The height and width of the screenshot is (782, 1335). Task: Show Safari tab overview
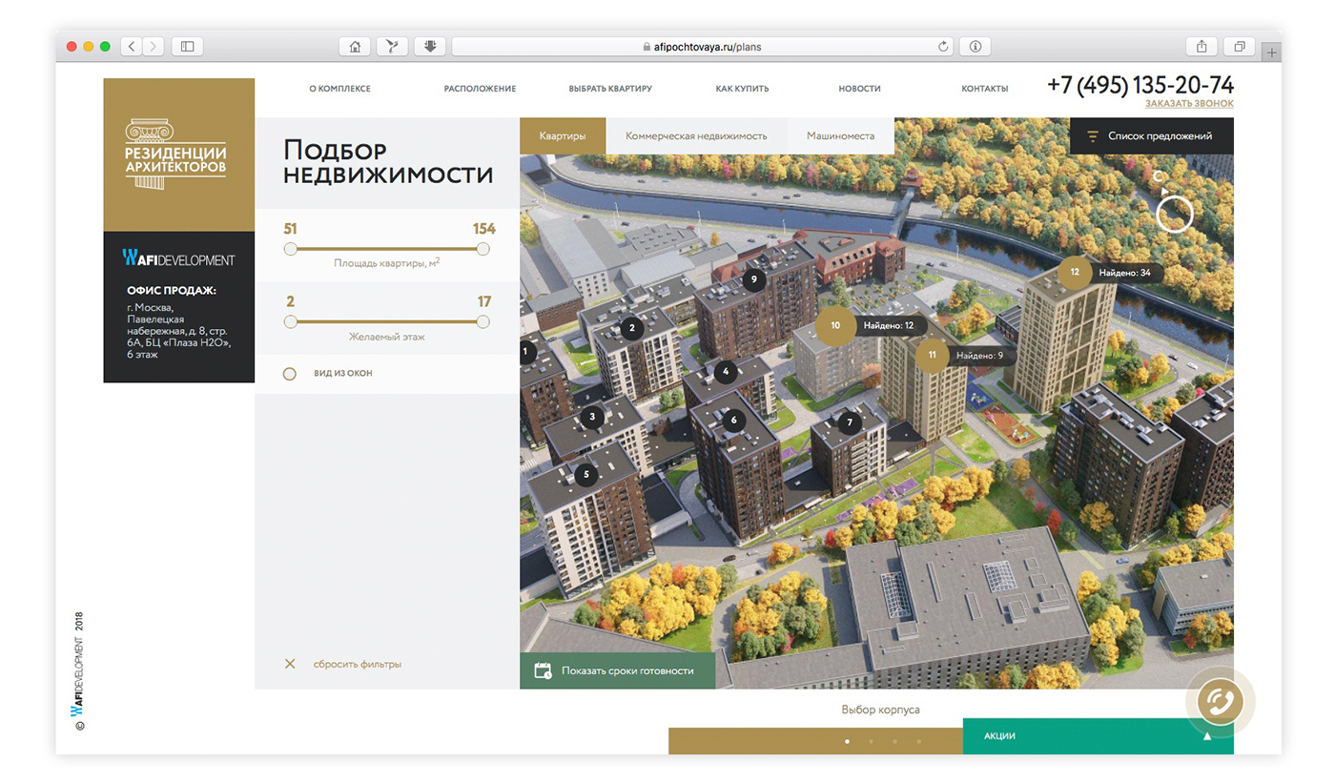pyautogui.click(x=1240, y=46)
